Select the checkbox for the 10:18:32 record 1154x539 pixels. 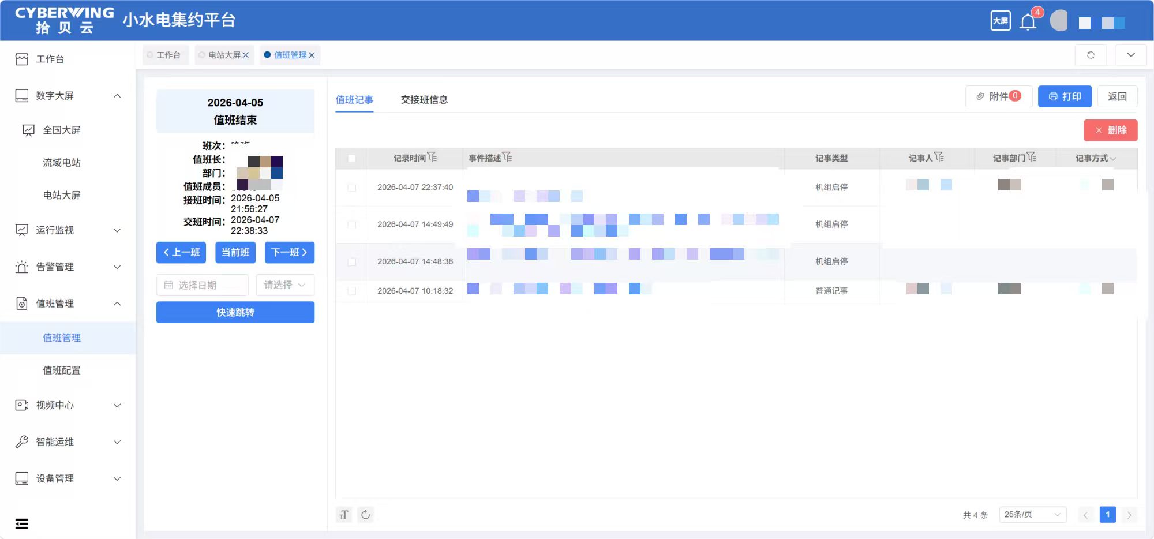(x=352, y=291)
